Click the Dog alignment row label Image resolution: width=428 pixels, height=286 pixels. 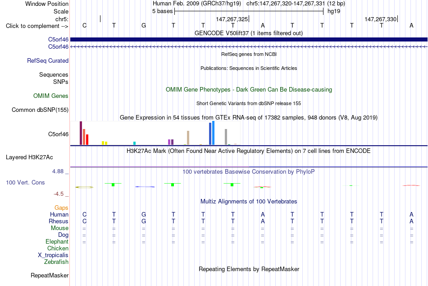tap(63, 235)
